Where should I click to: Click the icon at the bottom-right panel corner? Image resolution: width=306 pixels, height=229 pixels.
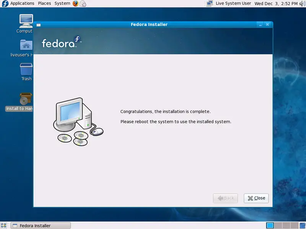pos(303,226)
